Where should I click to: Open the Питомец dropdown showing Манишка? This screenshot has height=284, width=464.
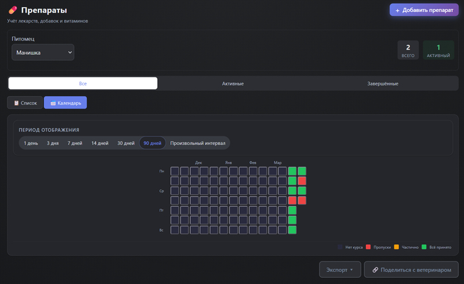click(x=43, y=52)
